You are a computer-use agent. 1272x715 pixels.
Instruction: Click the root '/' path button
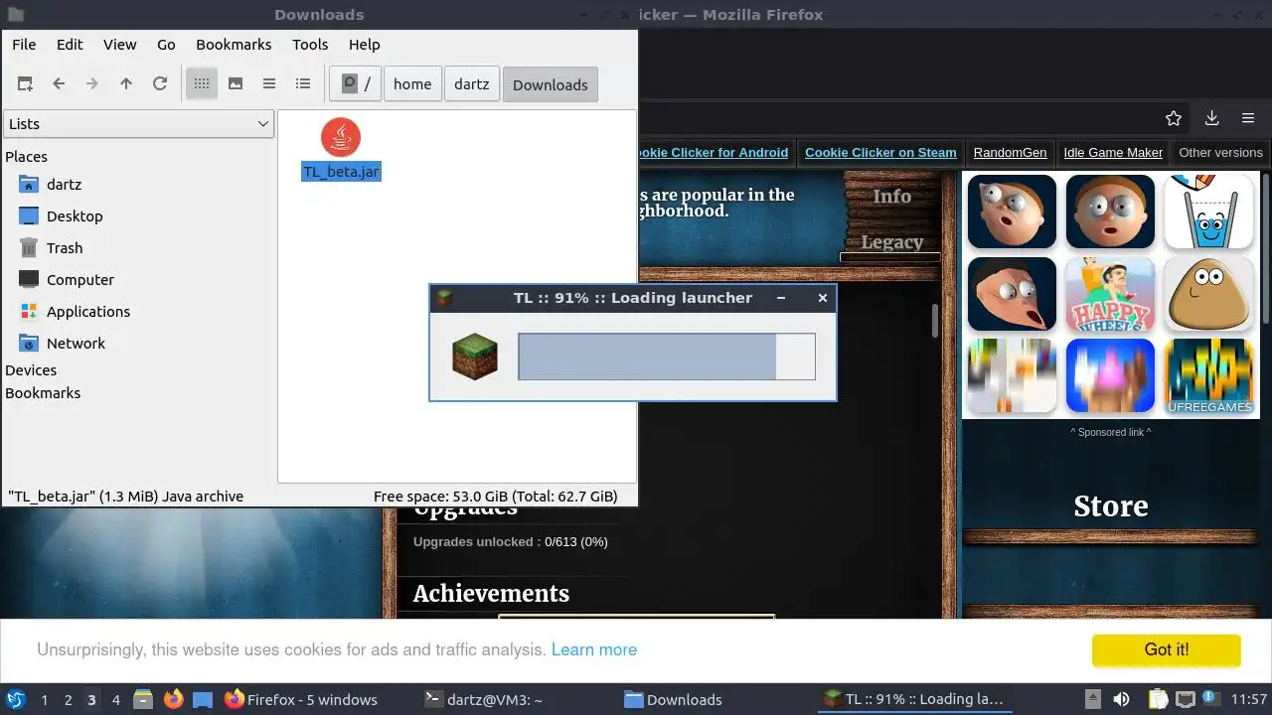[x=355, y=84]
